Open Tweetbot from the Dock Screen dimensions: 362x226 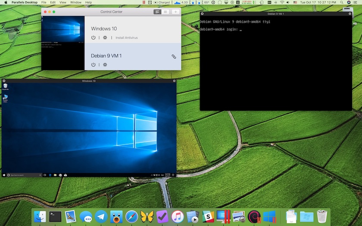pos(116,217)
